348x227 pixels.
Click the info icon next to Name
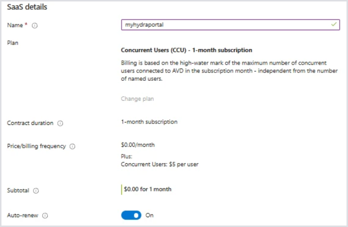(x=35, y=26)
